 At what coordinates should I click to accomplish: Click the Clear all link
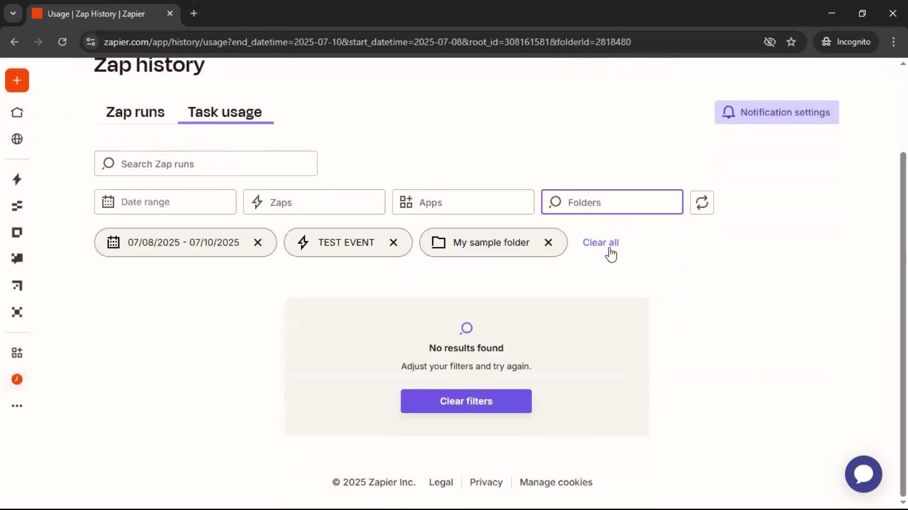[600, 242]
